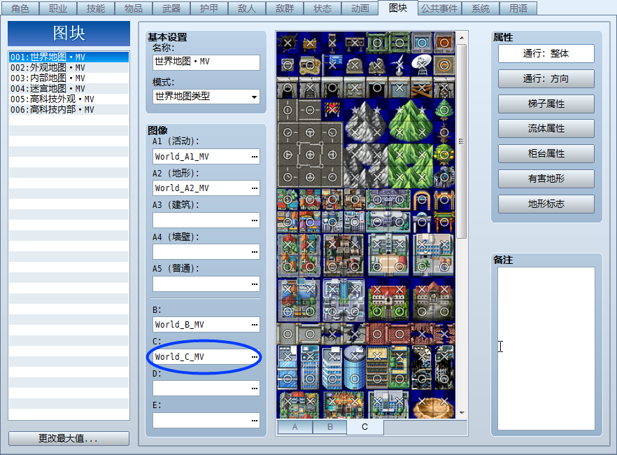Select the bare dead tree tile
Screen dimensions: 617x455
(x=444, y=132)
